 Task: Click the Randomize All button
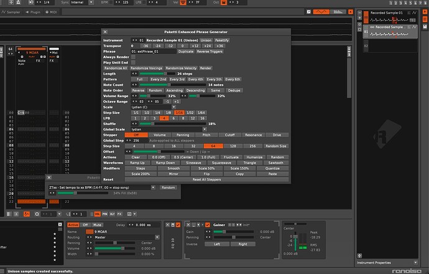point(116,68)
